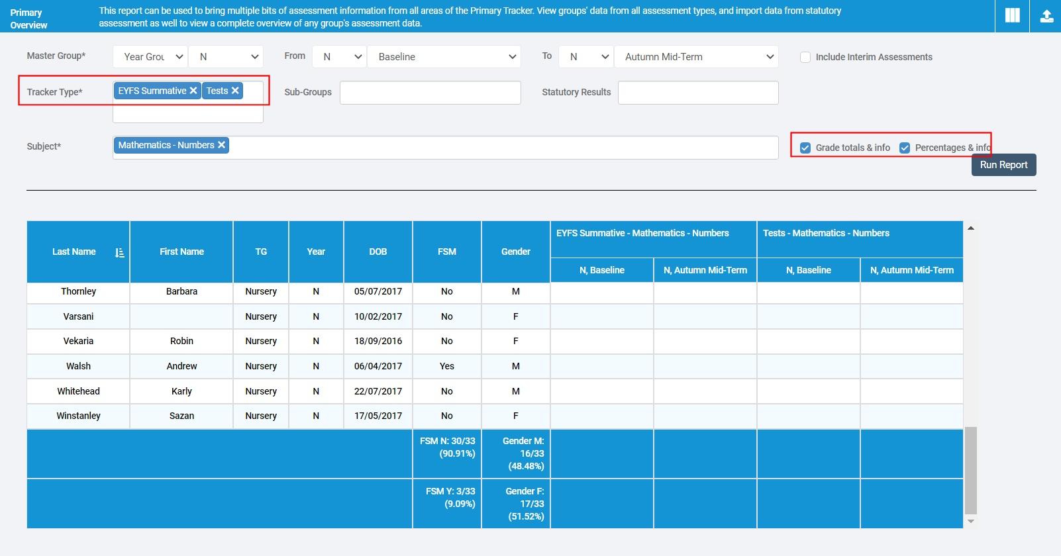This screenshot has height=556, width=1061.
Task: Click the export upload icon in header
Action: click(1046, 16)
